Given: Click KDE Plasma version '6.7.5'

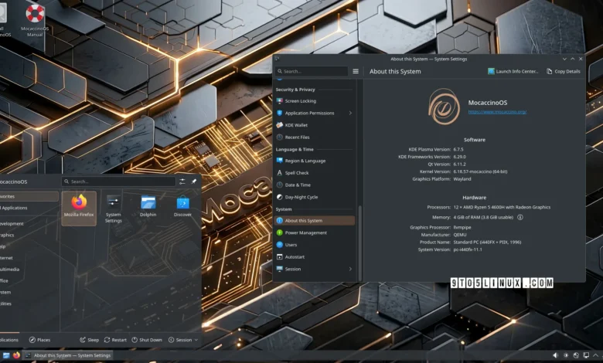Looking at the screenshot, I should click(x=458, y=149).
